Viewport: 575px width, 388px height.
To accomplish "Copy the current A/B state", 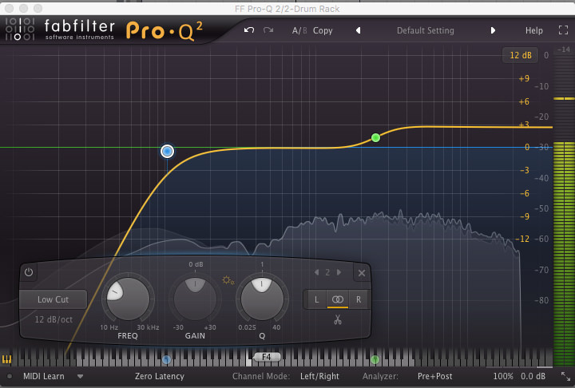I will 323,30.
